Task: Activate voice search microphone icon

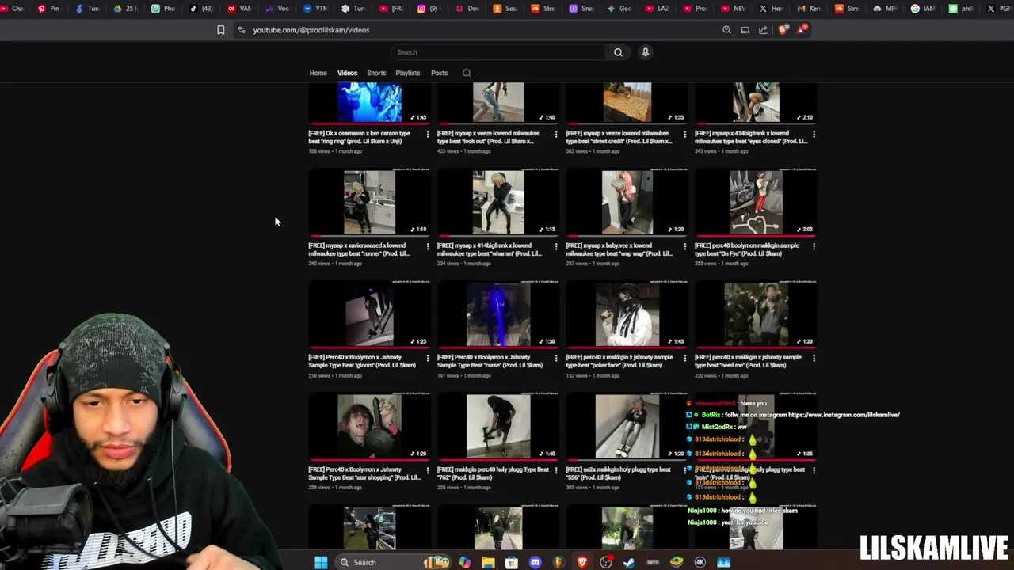Action: (646, 52)
